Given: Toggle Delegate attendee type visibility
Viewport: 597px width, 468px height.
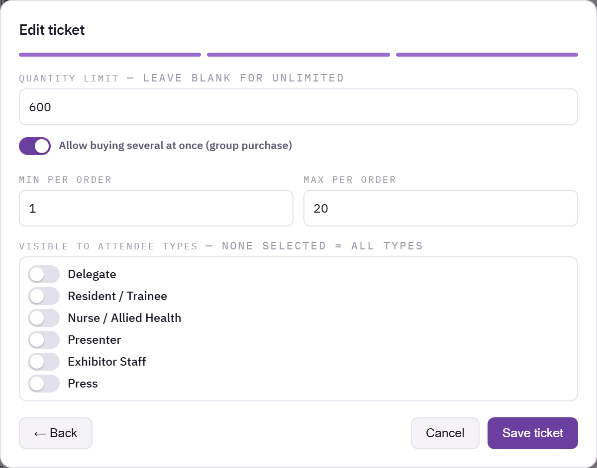Looking at the screenshot, I should click(44, 274).
